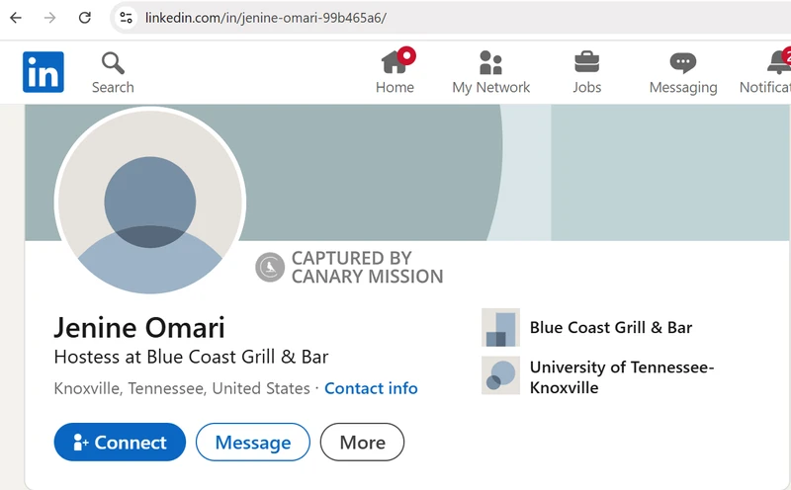Connect with Jenine Omari
This screenshot has width=791, height=490.
click(120, 443)
